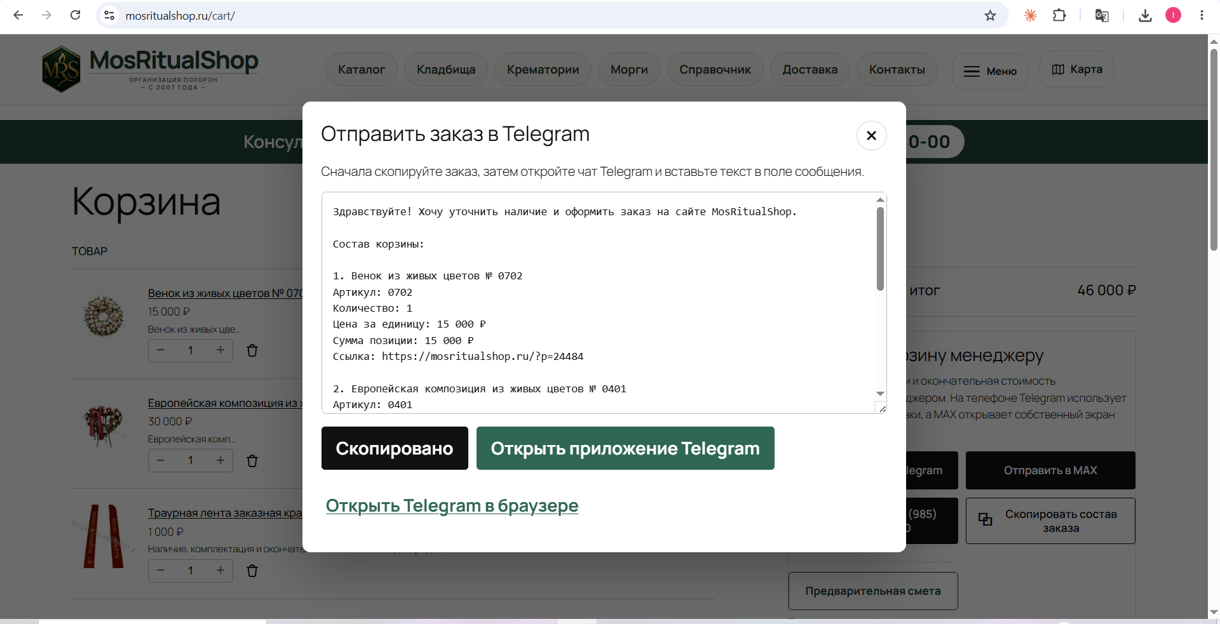Open the browser extensions menu

tap(1059, 15)
